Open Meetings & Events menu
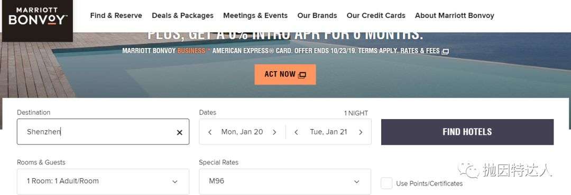 255,16
